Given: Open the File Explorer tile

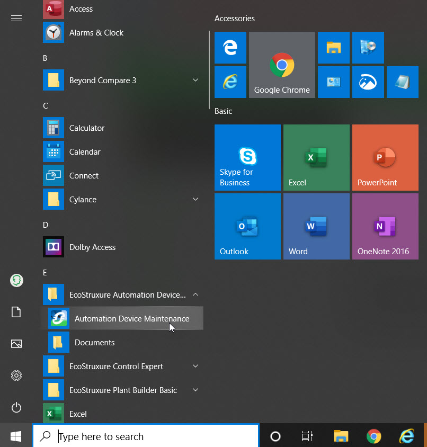Looking at the screenshot, I should pos(333,48).
